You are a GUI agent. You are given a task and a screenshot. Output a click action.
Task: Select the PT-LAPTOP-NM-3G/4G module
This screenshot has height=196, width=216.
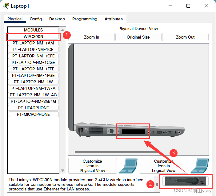click(x=33, y=102)
